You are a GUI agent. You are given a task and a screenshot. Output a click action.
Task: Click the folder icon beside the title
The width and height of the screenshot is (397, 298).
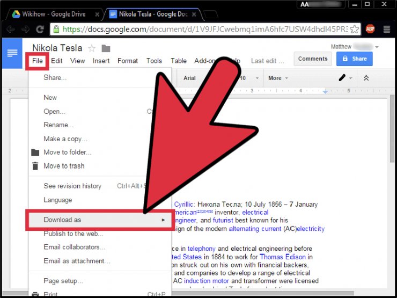pyautogui.click(x=106, y=48)
